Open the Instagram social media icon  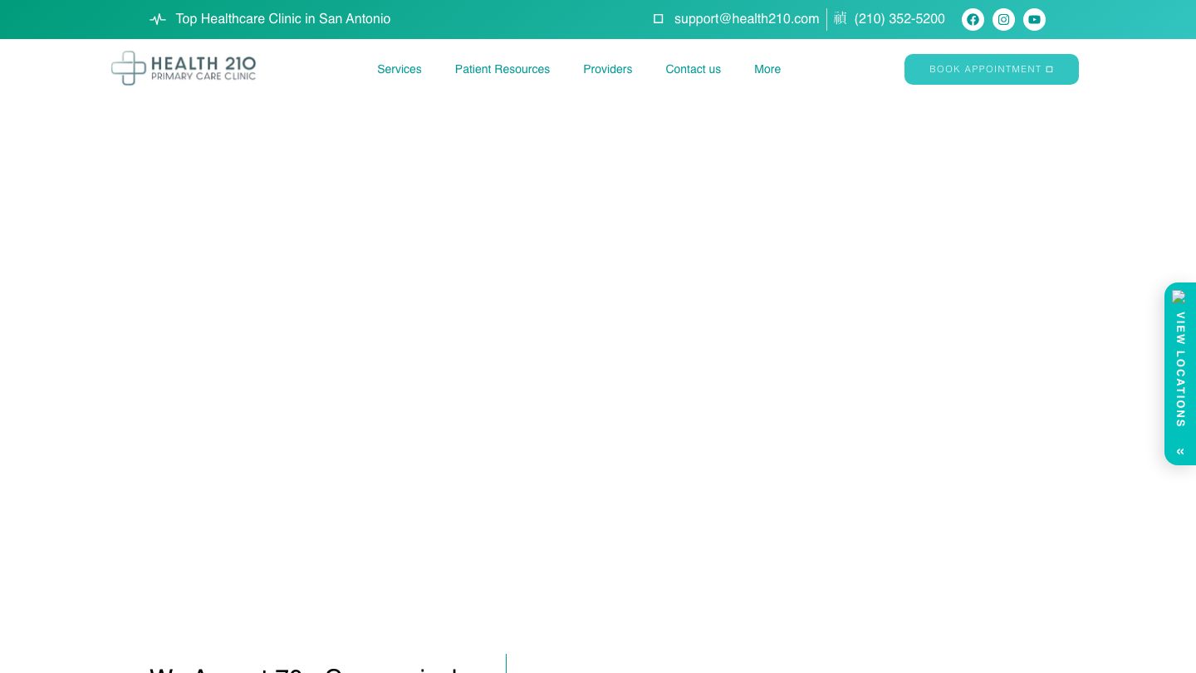click(1003, 19)
